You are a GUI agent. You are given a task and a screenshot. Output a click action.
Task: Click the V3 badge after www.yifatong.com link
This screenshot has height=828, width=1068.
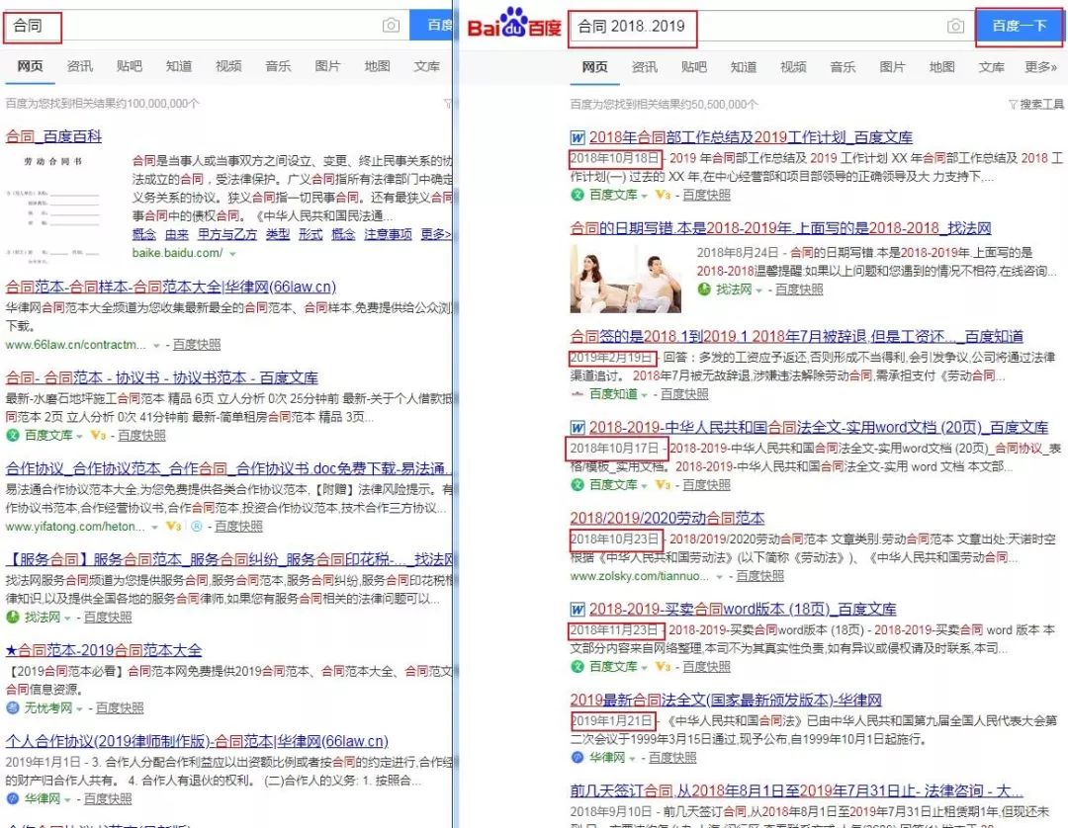coord(174,527)
